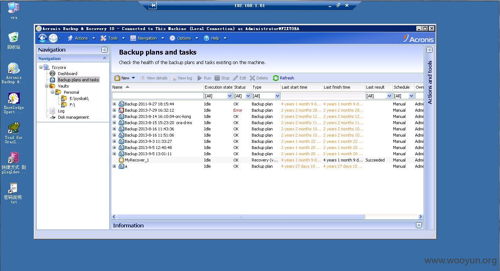The image size is (500, 271).
Task: Open Dashboard in the navigation tree
Action: pos(67,74)
